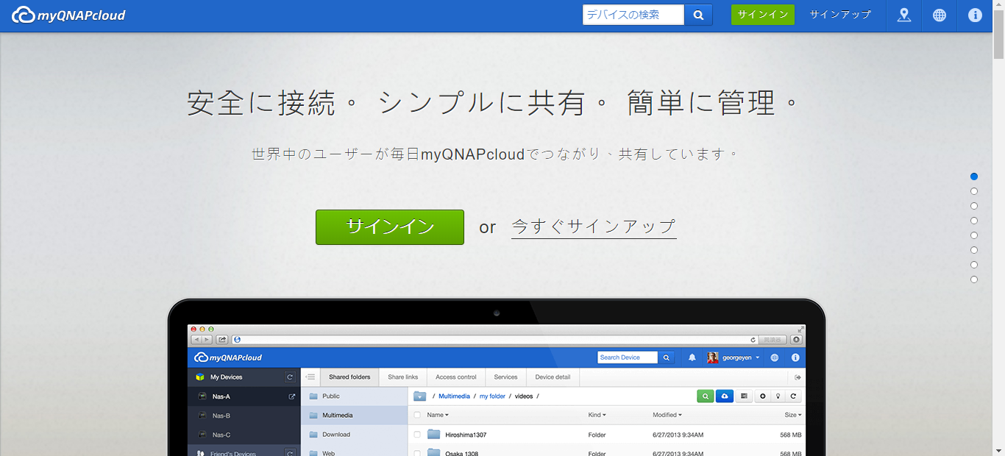Click the Hiroshima1307 folder icon
Image resolution: width=1005 pixels, height=456 pixels.
[x=433, y=435]
